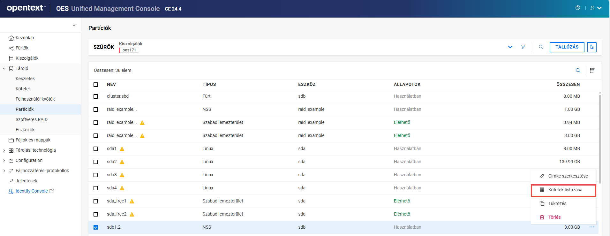Open the Identity Console link
Image resolution: width=610 pixels, height=236 pixels.
point(32,191)
